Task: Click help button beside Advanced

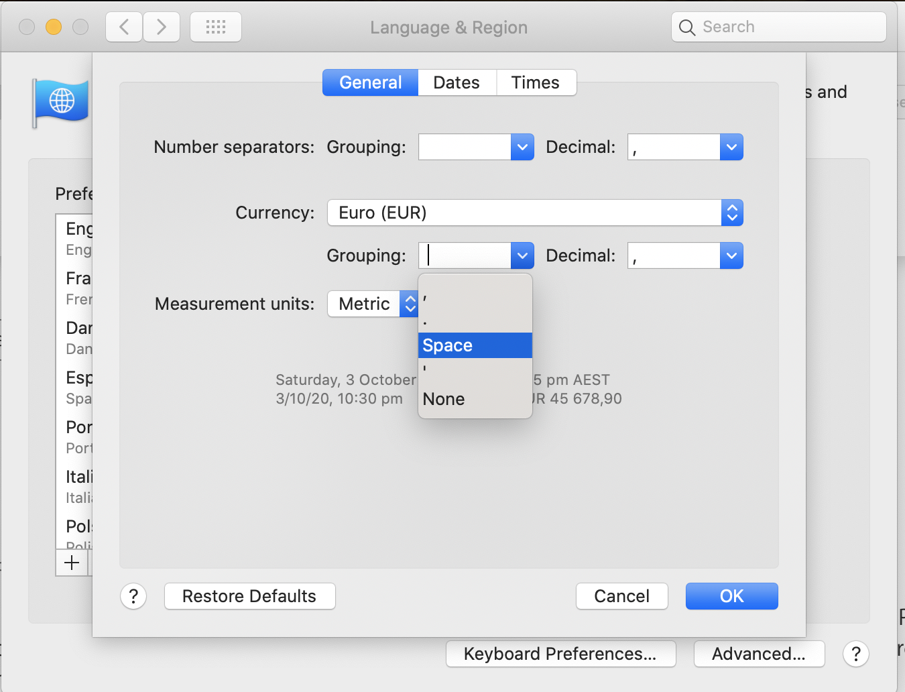Action: coord(855,654)
